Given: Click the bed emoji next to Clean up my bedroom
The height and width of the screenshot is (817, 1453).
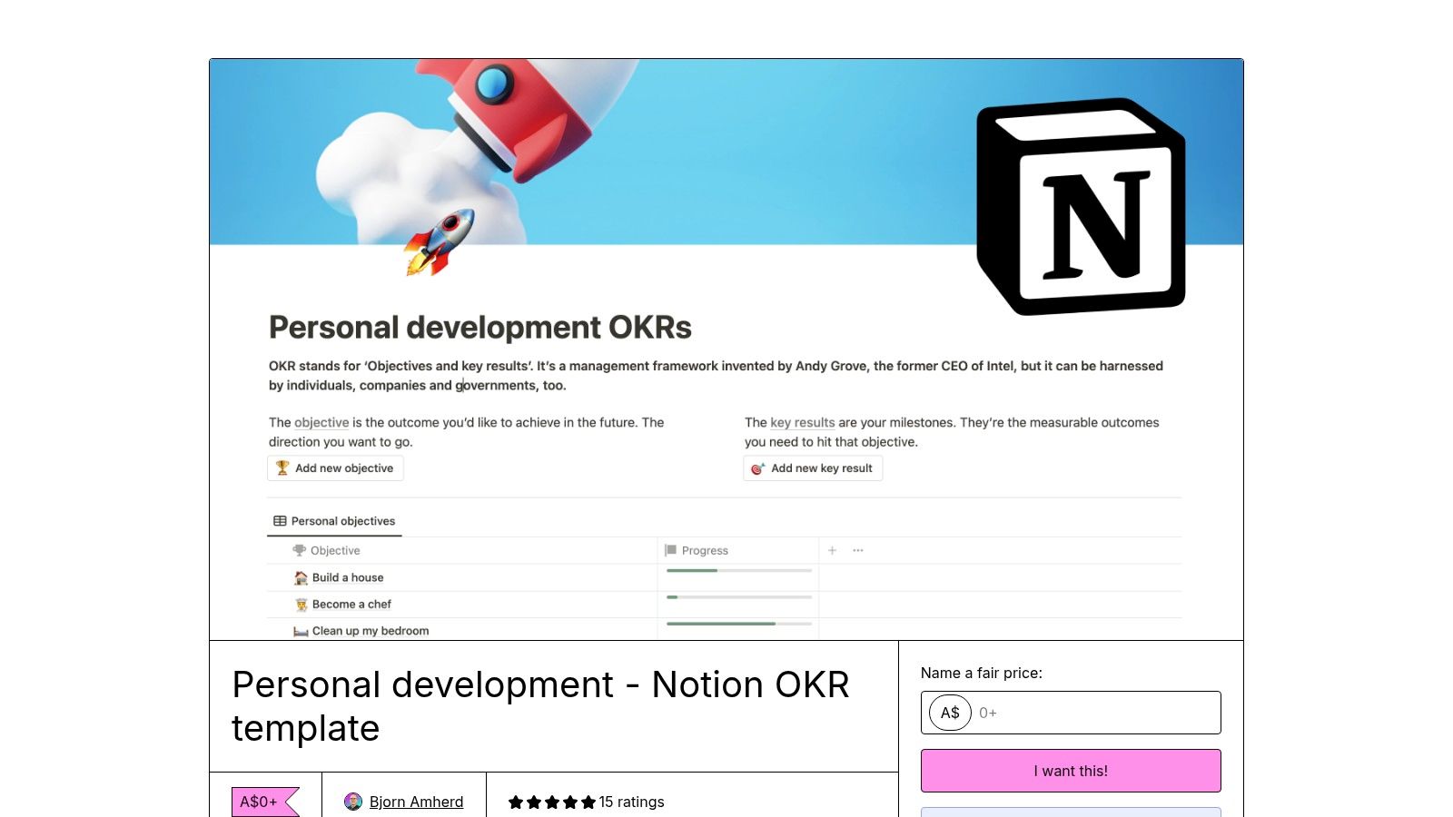Looking at the screenshot, I should coord(301,630).
